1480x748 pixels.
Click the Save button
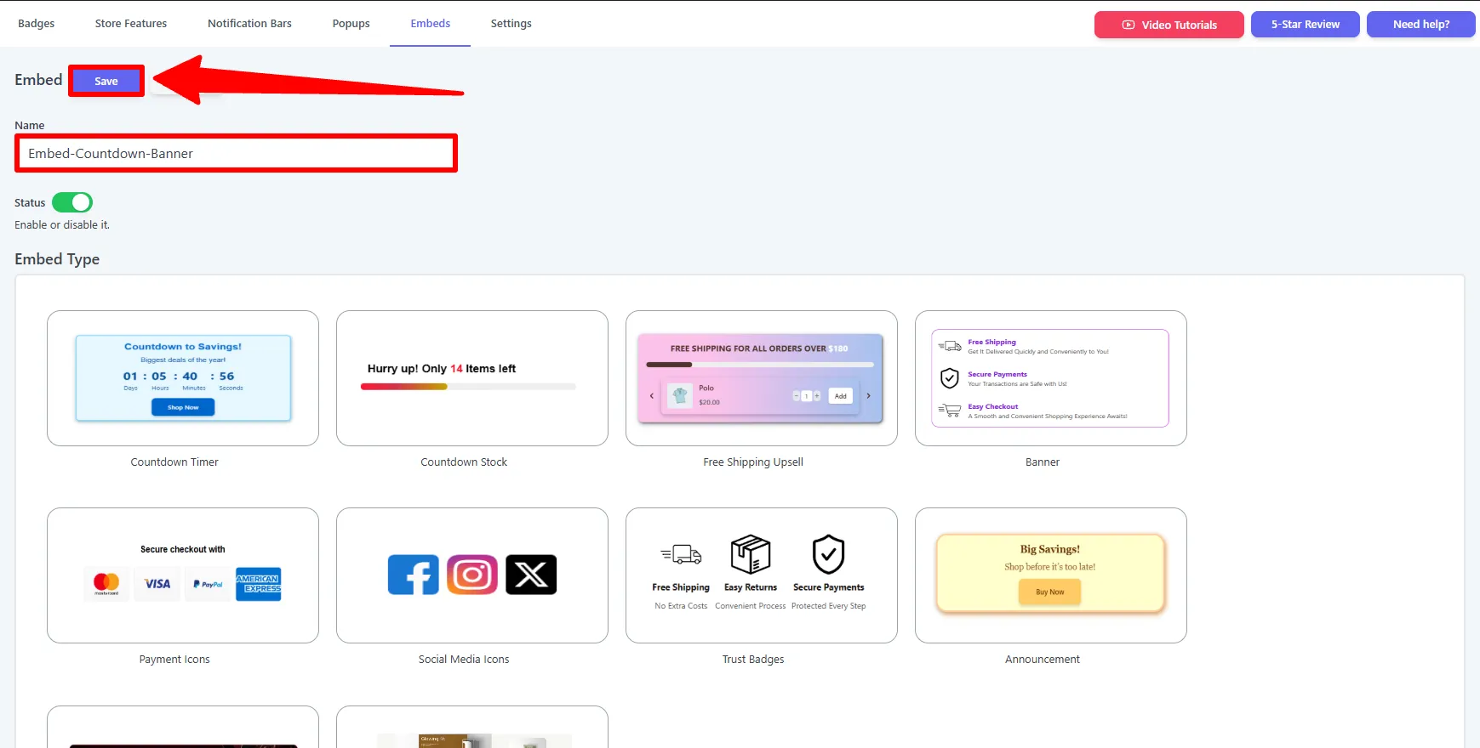coord(106,81)
